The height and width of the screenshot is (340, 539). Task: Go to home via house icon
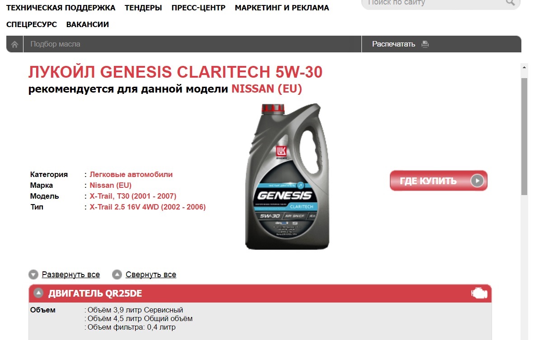(x=14, y=44)
